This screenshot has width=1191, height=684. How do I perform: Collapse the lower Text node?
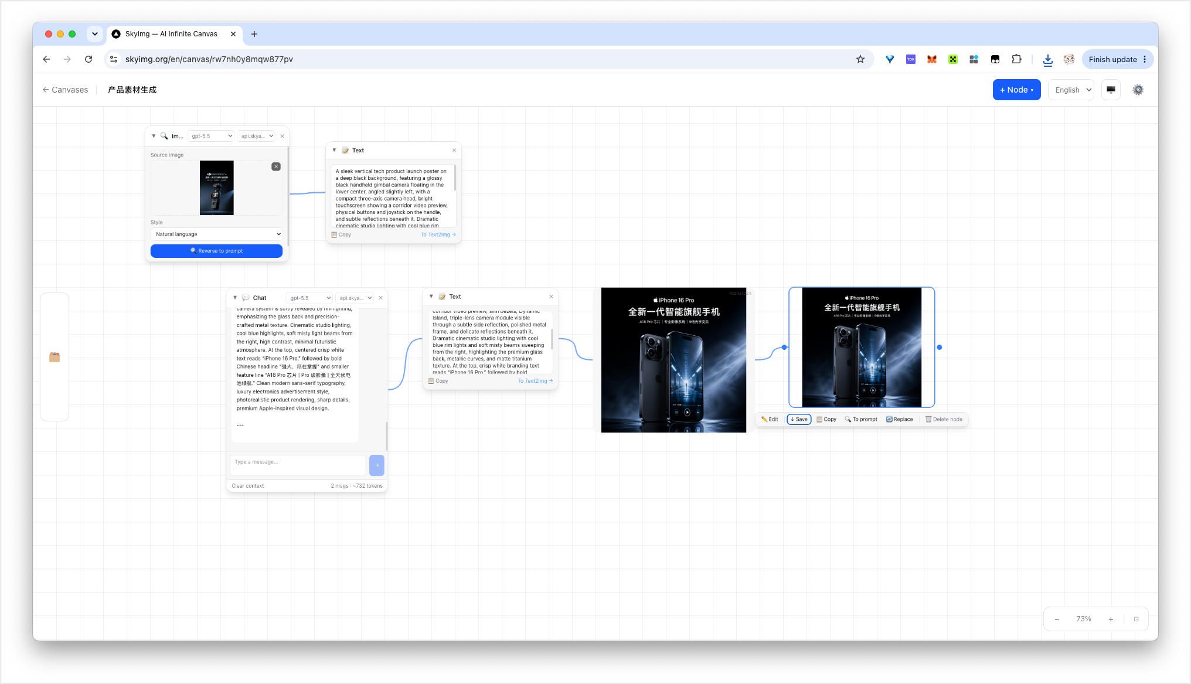point(431,297)
